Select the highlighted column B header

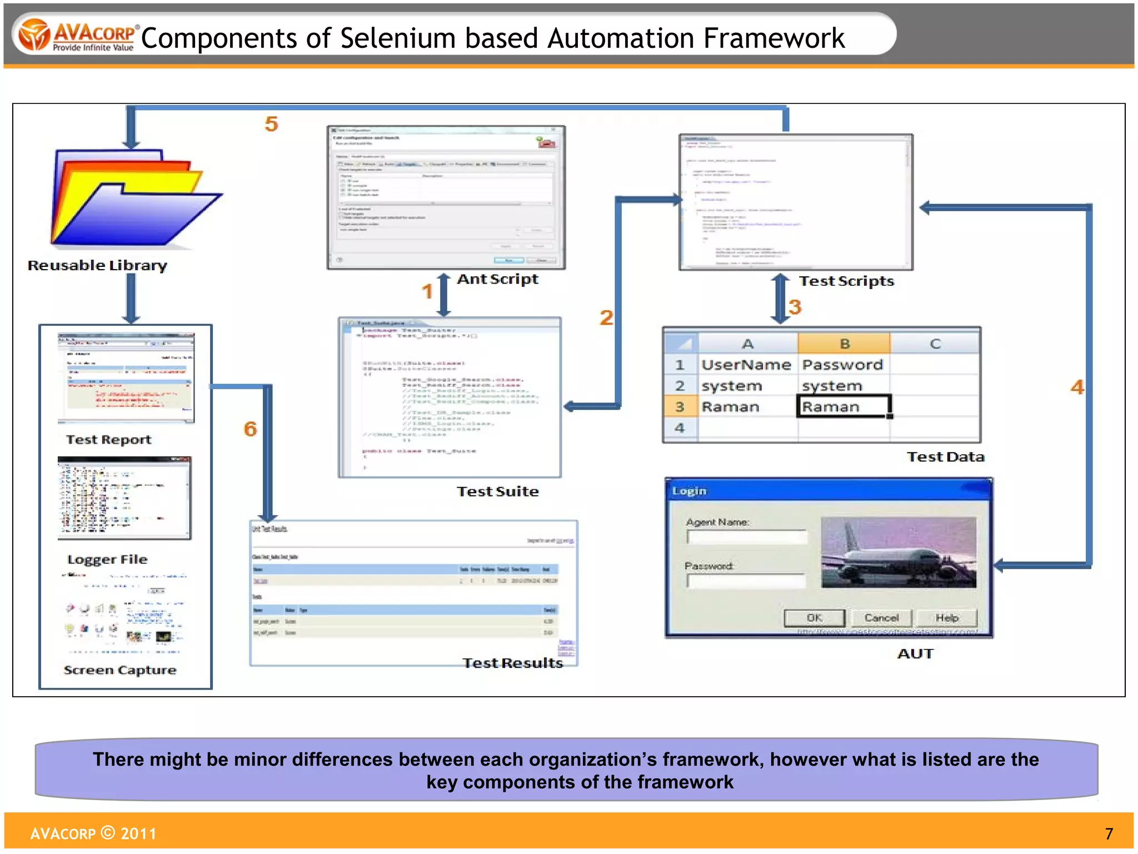pos(844,344)
